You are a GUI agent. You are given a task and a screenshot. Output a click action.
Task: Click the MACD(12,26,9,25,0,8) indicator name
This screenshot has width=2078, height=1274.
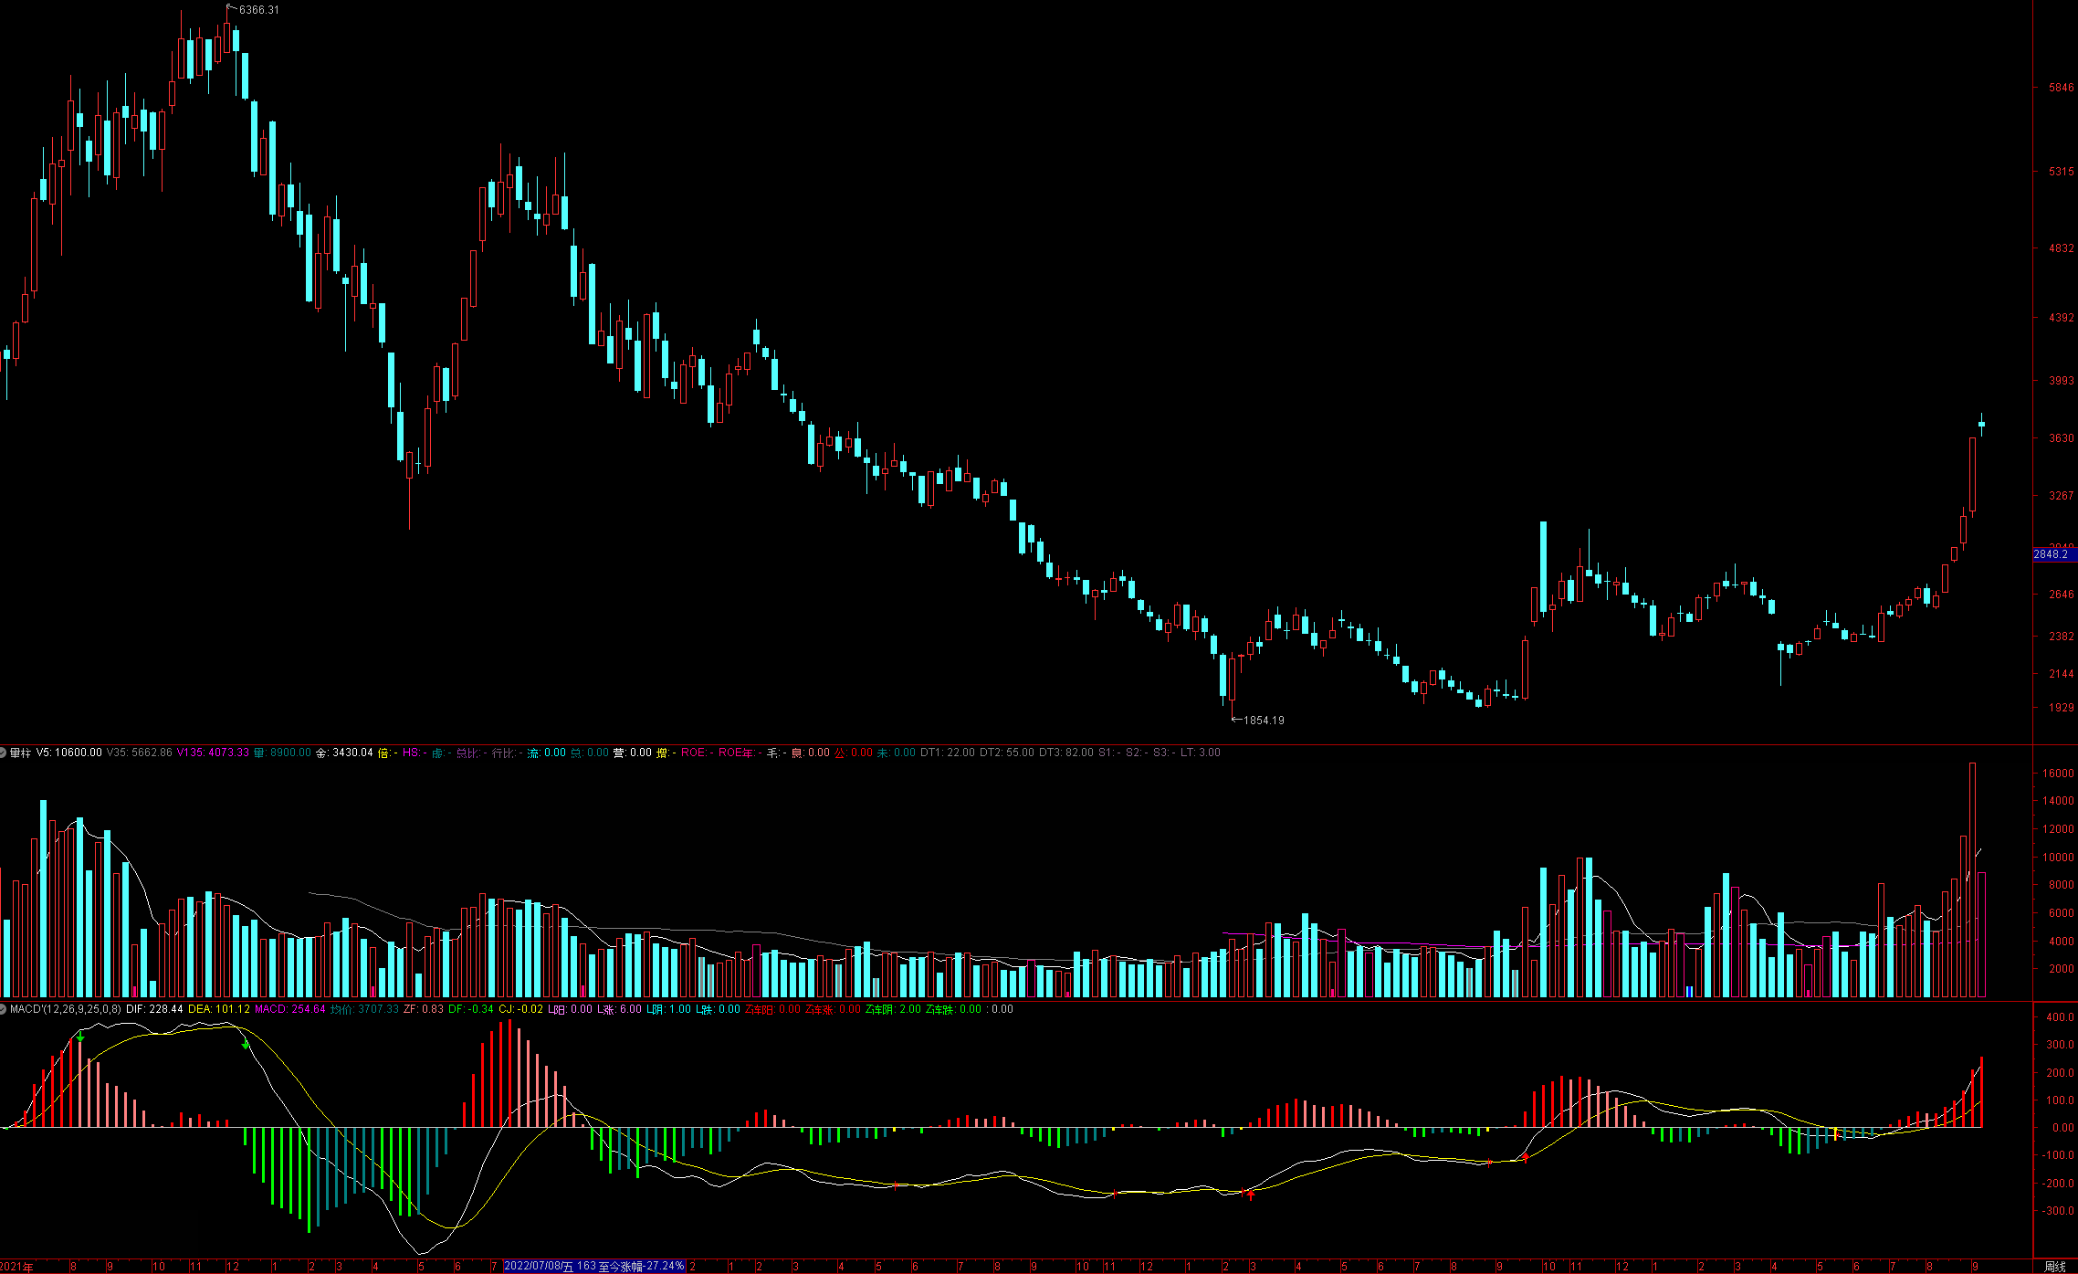click(66, 1009)
